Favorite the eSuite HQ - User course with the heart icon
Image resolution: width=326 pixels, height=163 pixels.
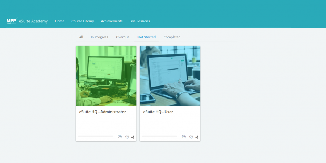pyautogui.click(x=191, y=137)
